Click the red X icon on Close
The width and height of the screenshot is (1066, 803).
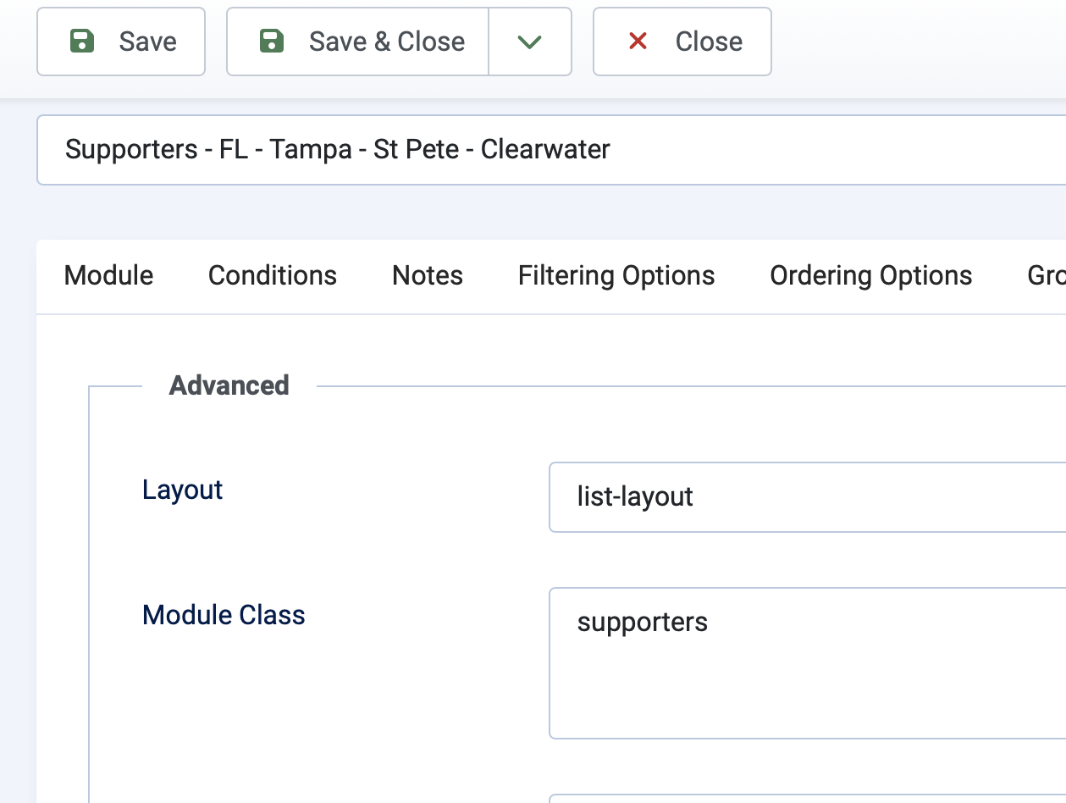point(638,42)
